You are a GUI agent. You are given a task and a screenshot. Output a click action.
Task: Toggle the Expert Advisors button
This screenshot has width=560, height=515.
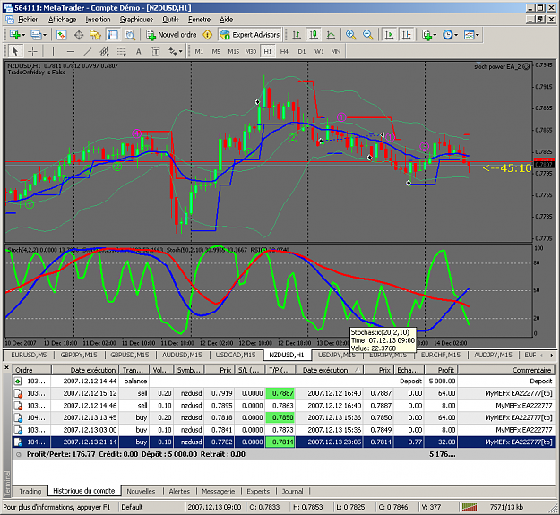pos(250,35)
